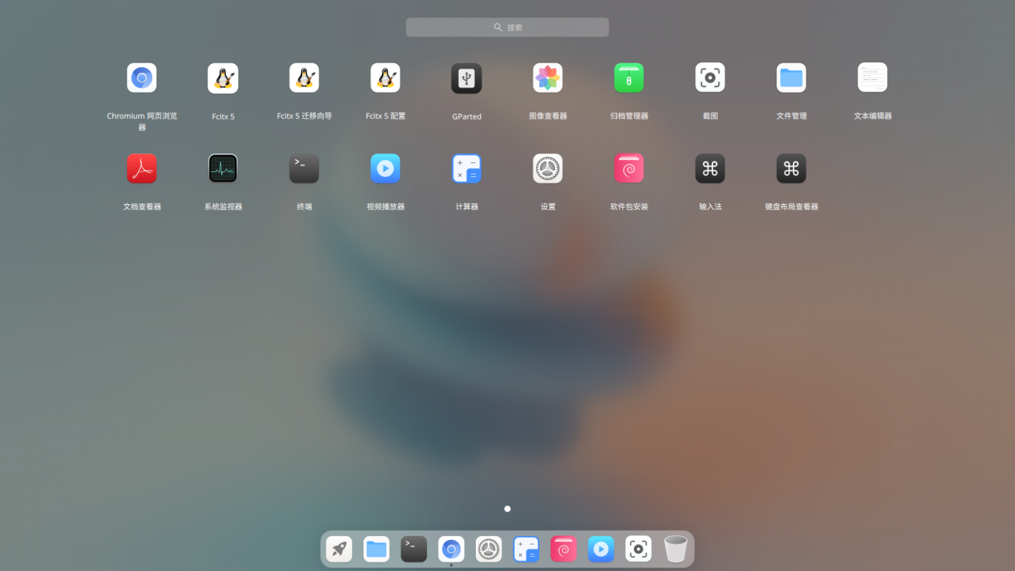Screen dimensions: 1015x571
Task: Launch the 归档管理器 archive manager
Action: pos(629,77)
